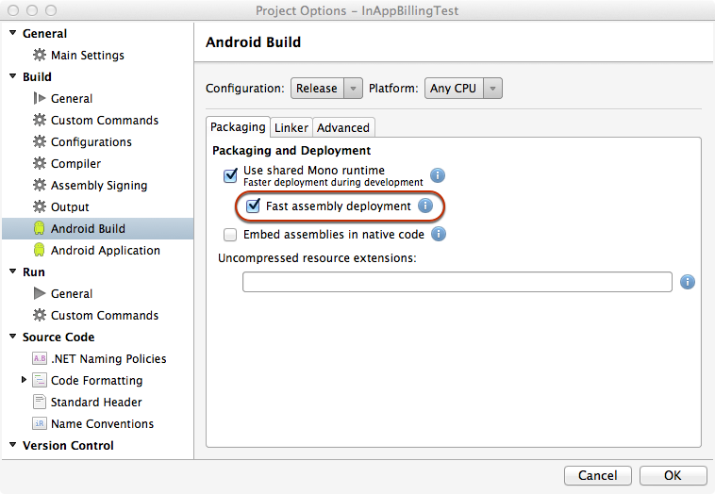
Task: Click the info icon beside Fast assembly deployment
Action: [x=425, y=206]
